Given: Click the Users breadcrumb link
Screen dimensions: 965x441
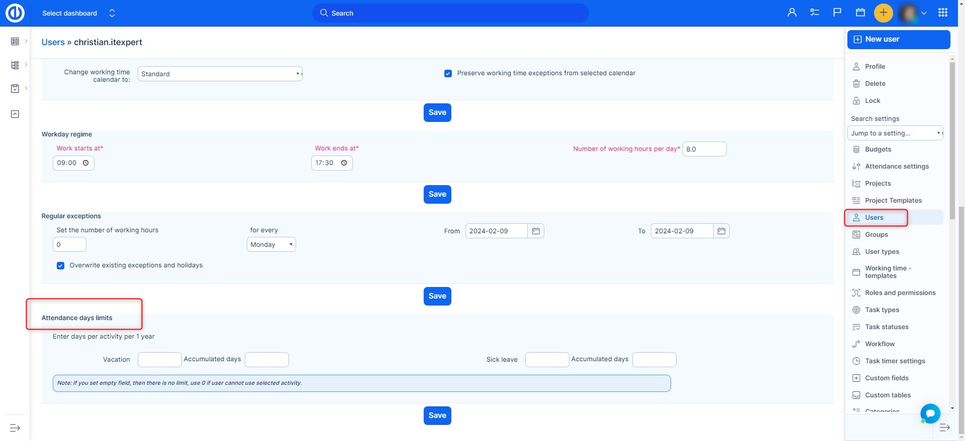Looking at the screenshot, I should point(53,42).
